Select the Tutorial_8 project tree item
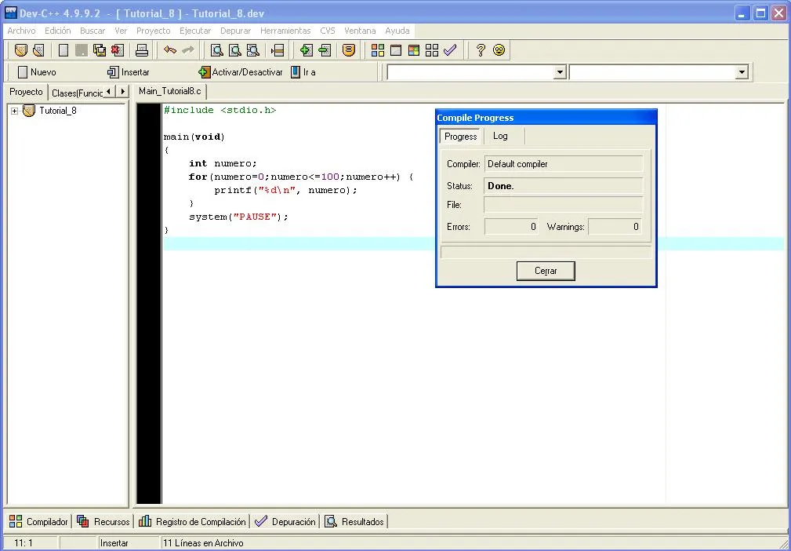The height and width of the screenshot is (551, 791). (58, 111)
